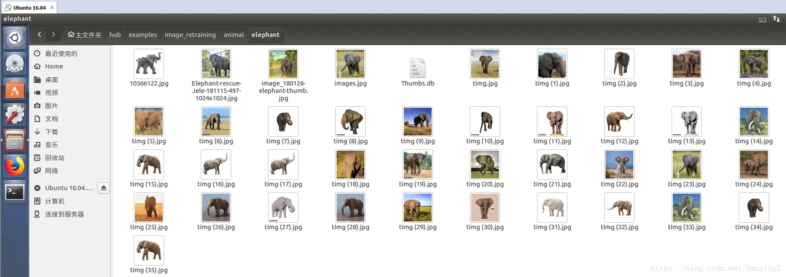The width and height of the screenshot is (786, 277).
Task: Close the Ubuntu 16.04 tab
Action: point(52,7)
